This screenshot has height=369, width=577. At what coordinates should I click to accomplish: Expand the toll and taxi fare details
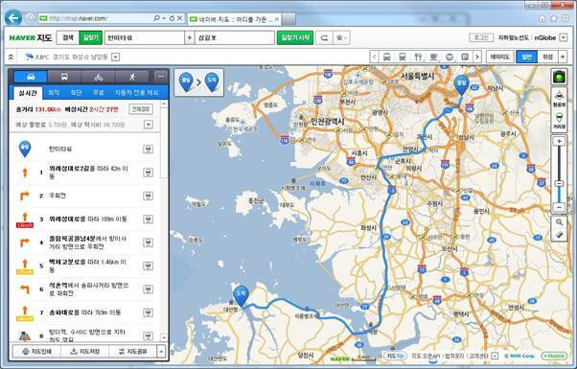(148, 125)
